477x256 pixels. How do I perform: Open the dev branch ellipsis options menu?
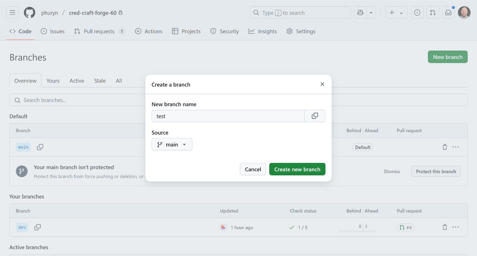pos(456,227)
